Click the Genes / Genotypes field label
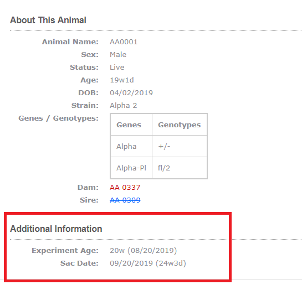Screen dimensions: 302x295 pyautogui.click(x=58, y=118)
